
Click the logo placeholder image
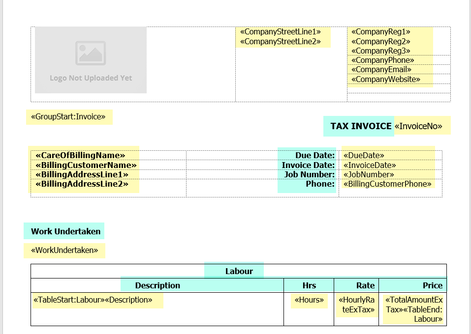coord(91,60)
